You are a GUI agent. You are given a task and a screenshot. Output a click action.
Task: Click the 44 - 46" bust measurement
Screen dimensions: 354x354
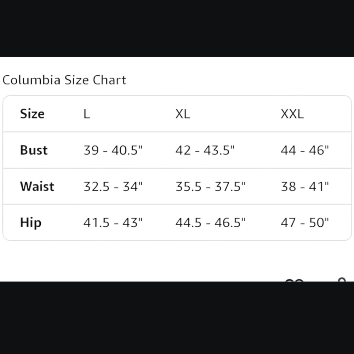pyautogui.click(x=305, y=150)
